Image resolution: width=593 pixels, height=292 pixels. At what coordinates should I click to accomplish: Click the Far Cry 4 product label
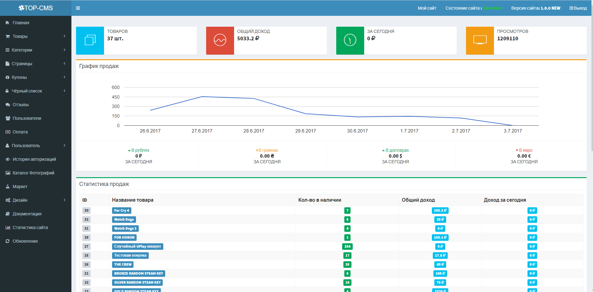pyautogui.click(x=122, y=210)
